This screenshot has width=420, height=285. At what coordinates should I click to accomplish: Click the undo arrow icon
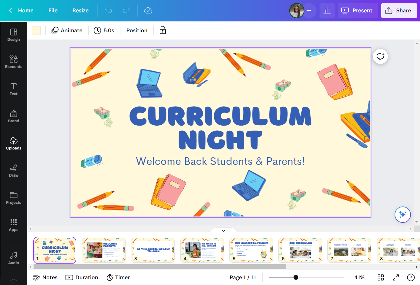tap(109, 11)
